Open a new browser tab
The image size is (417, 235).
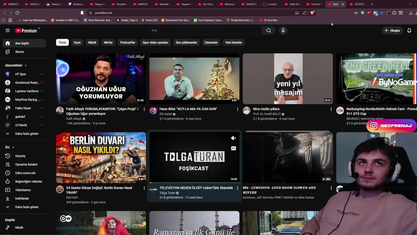tap(372, 4)
